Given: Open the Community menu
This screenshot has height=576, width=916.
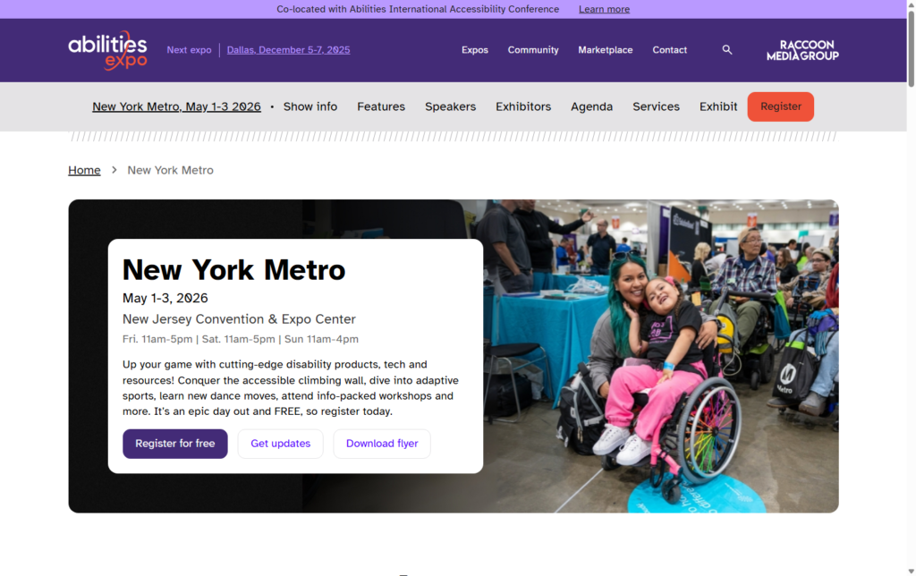Looking at the screenshot, I should coord(533,50).
